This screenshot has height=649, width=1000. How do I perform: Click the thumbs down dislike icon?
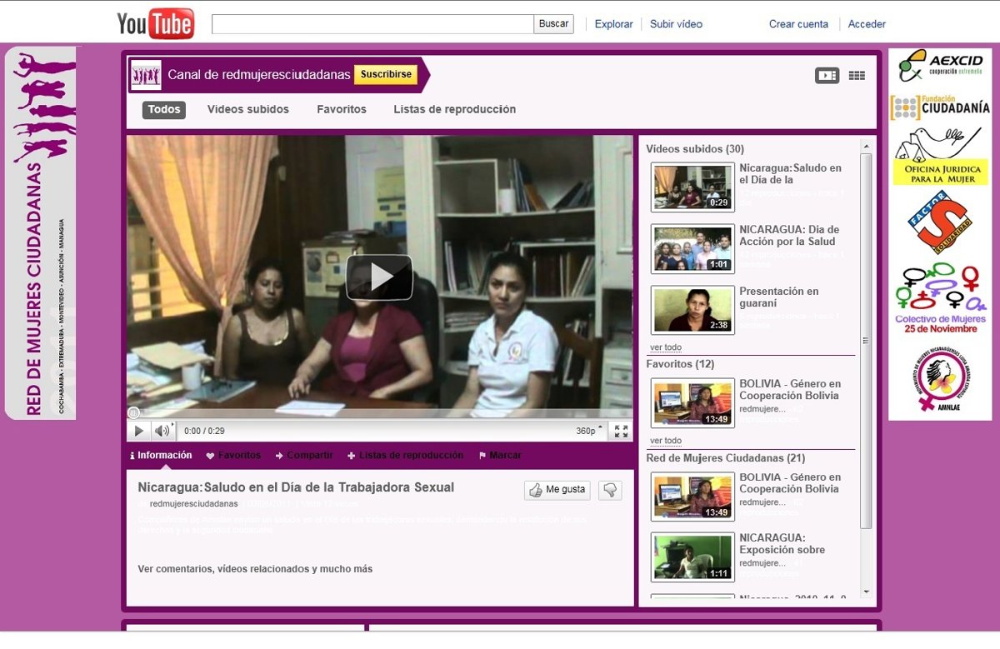click(x=610, y=490)
